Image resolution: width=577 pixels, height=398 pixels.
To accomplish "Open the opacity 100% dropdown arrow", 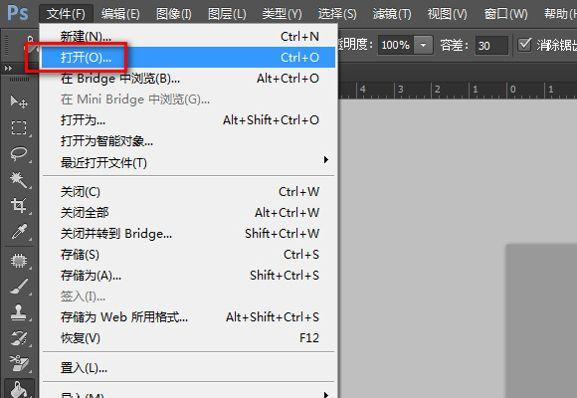I will pyautogui.click(x=423, y=45).
